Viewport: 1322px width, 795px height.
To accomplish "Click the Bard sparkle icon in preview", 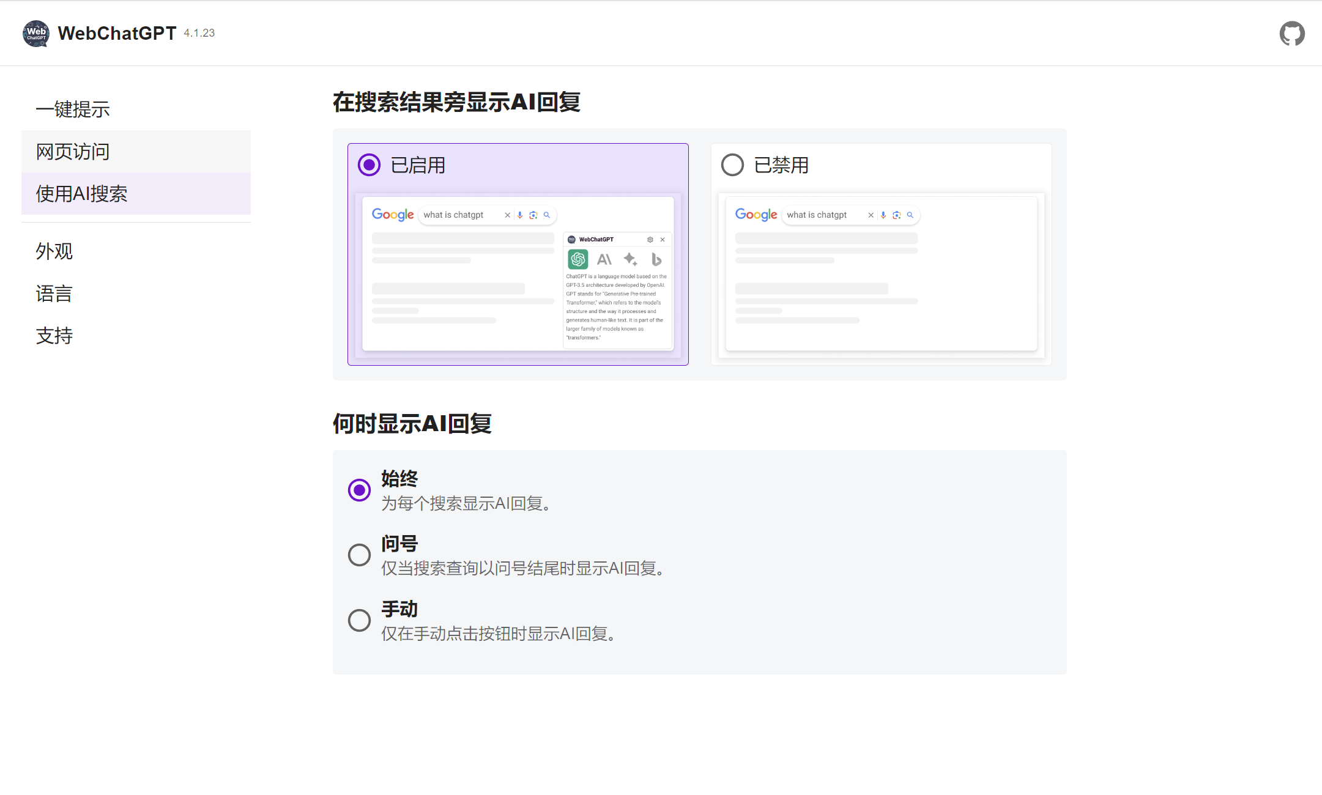I will [x=631, y=259].
